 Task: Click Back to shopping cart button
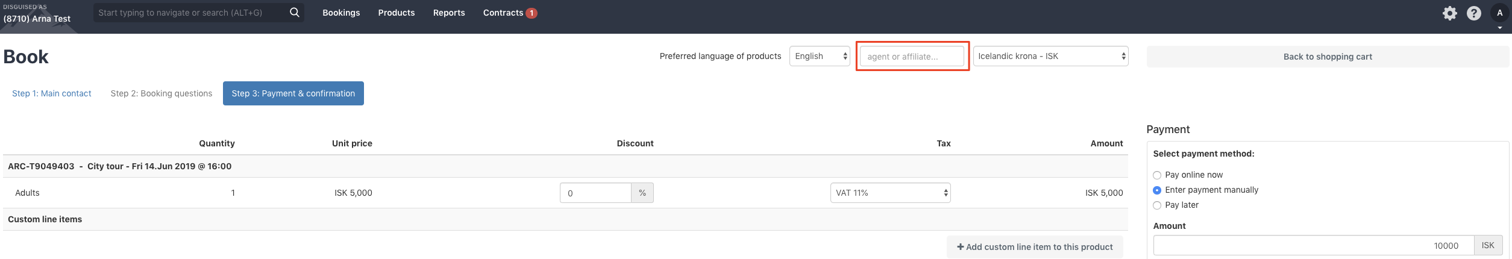(1328, 57)
